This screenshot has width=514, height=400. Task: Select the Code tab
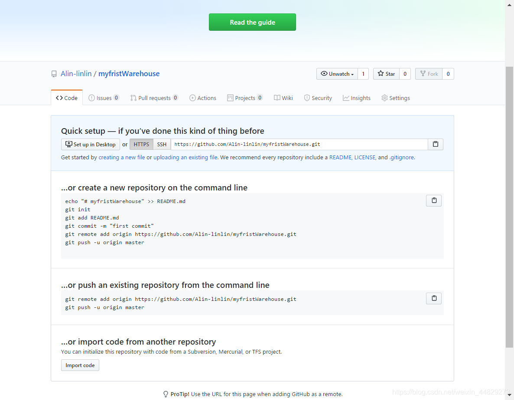click(x=67, y=98)
